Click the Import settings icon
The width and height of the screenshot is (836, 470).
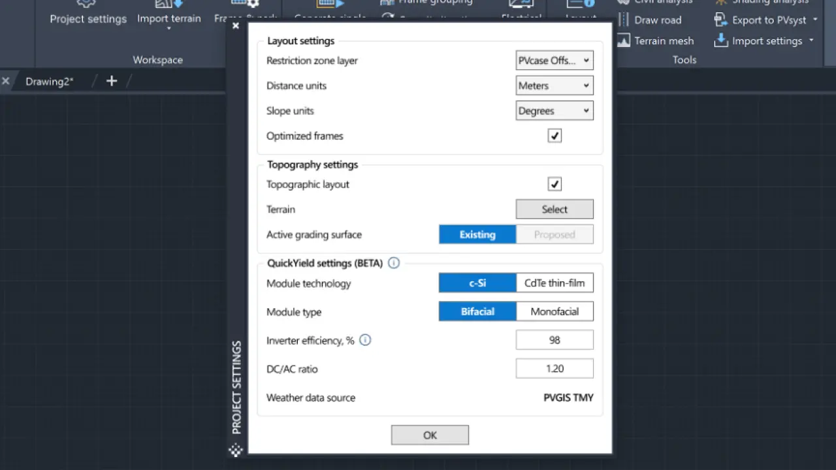pos(720,40)
